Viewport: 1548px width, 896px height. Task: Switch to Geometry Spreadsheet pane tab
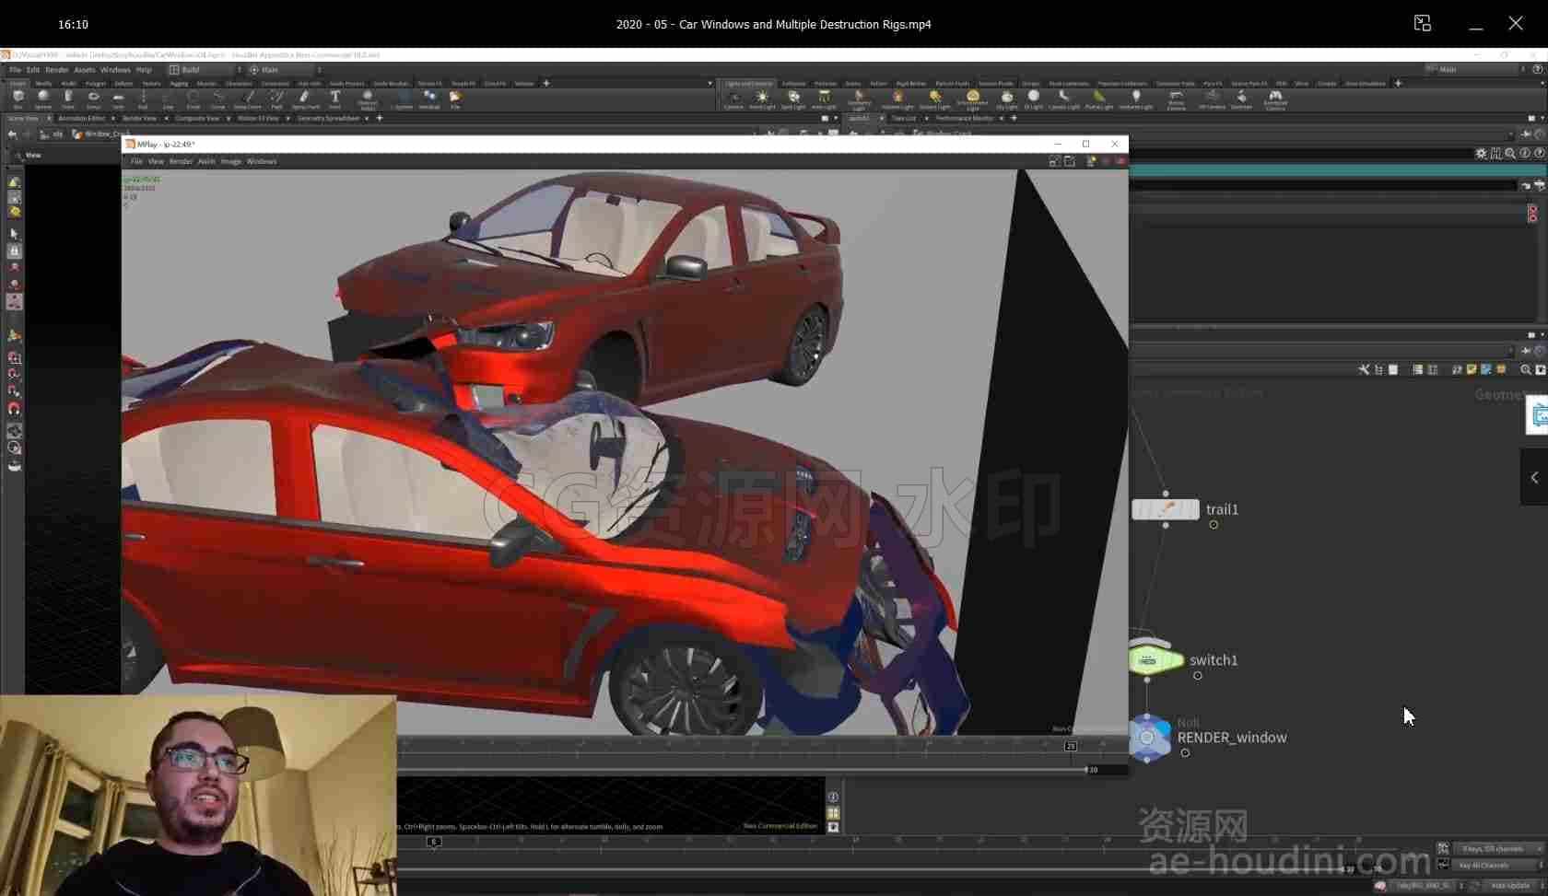328,119
